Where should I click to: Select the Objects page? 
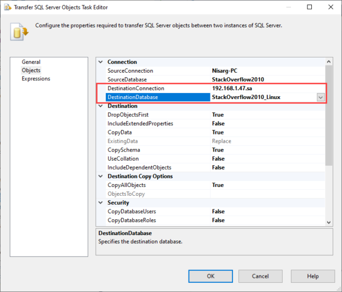[31, 70]
